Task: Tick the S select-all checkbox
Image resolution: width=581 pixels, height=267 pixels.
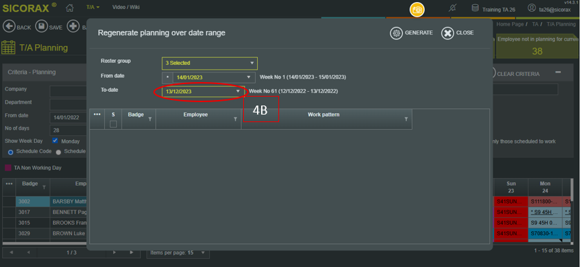Action: click(113, 124)
